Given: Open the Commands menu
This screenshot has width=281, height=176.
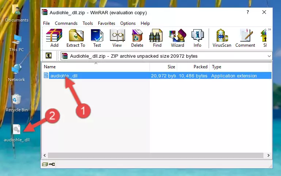Looking at the screenshot, I should click(66, 23).
